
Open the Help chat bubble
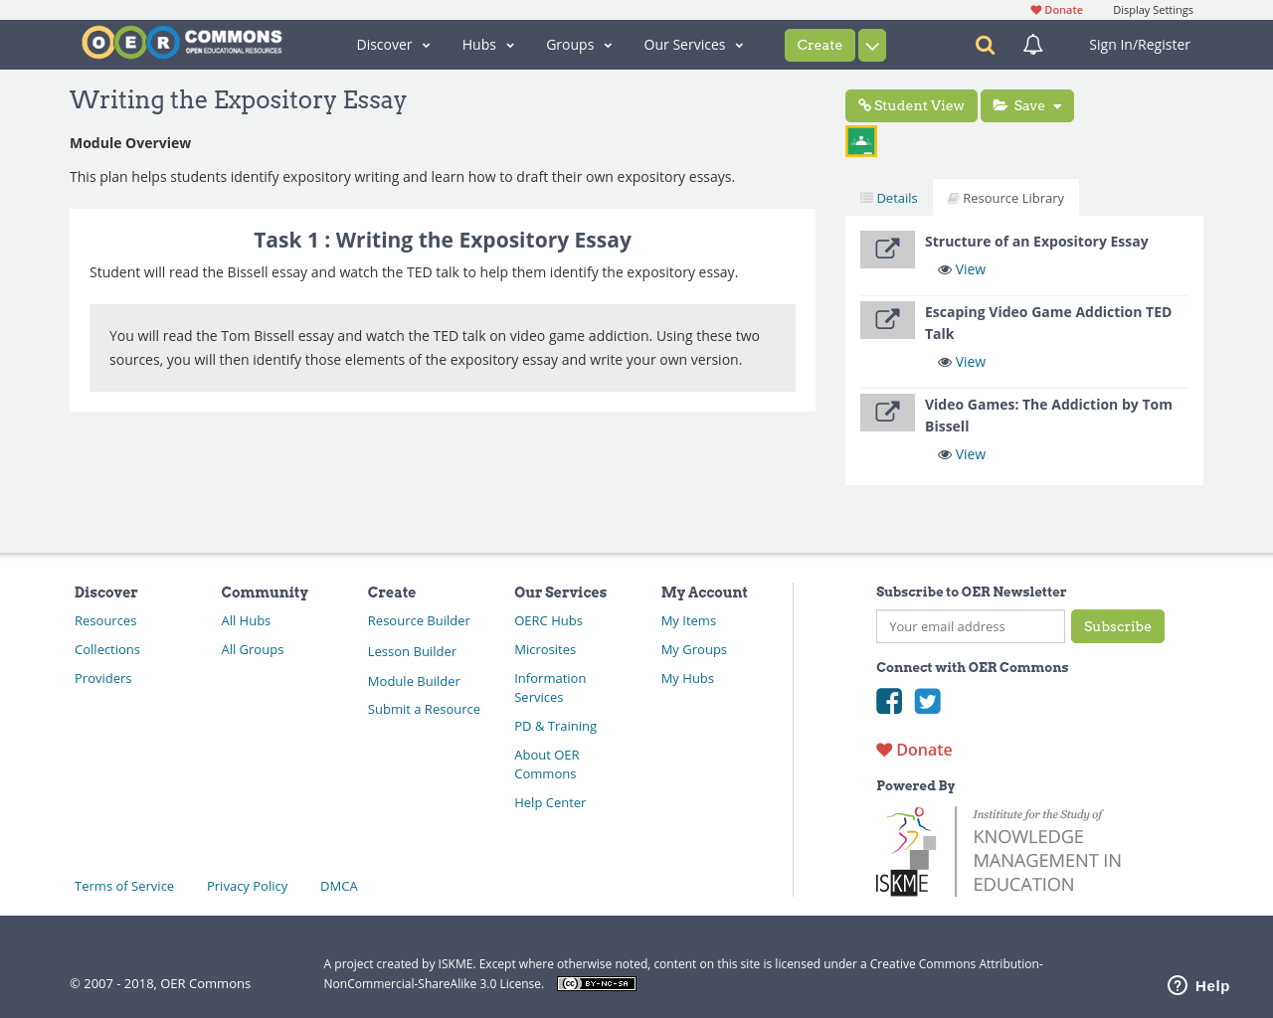pos(1197,984)
